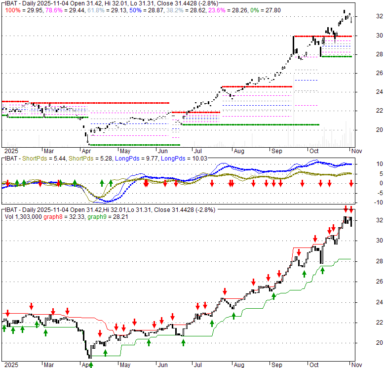Select the 'Oct' month label under the bottom chart
The width and height of the screenshot is (385, 368).
pyautogui.click(x=314, y=365)
